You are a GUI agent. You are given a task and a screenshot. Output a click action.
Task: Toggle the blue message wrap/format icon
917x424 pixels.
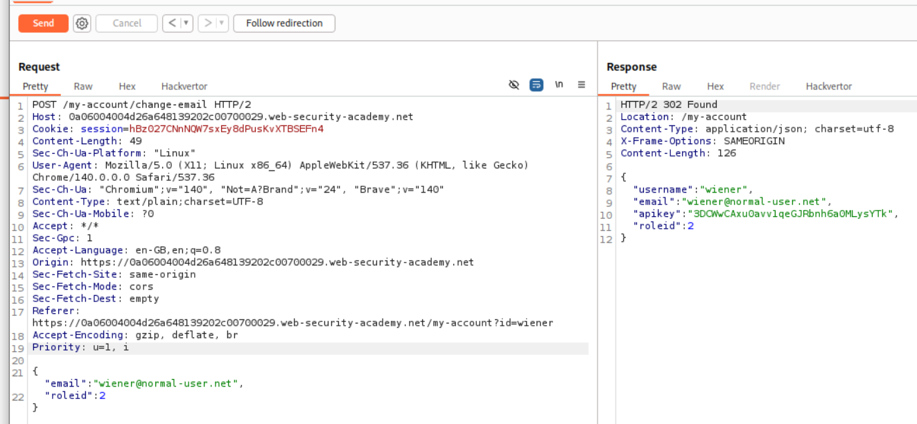[x=536, y=85]
